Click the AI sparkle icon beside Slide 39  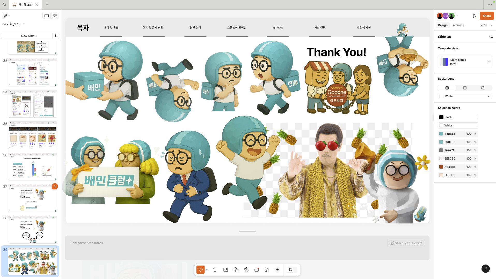click(x=491, y=37)
